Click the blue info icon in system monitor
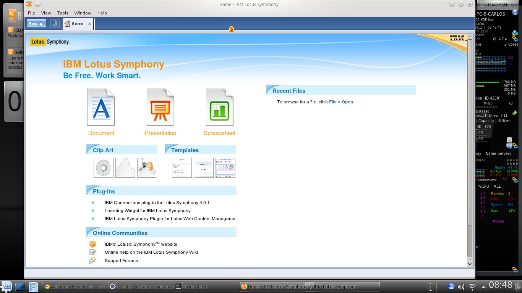 coord(515,13)
